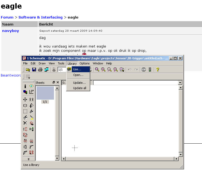Open the yellow Help question mark
Viewport: 202px width, 171px height.
(158, 70)
